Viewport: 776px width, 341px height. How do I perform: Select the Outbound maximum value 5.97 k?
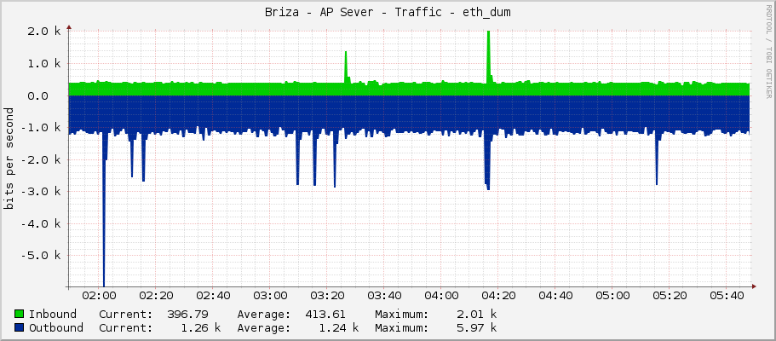(476, 327)
